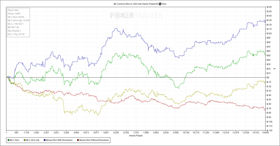Click x-axis tick label 1,129
This screenshot has height=146, width=280.
(26, 133)
